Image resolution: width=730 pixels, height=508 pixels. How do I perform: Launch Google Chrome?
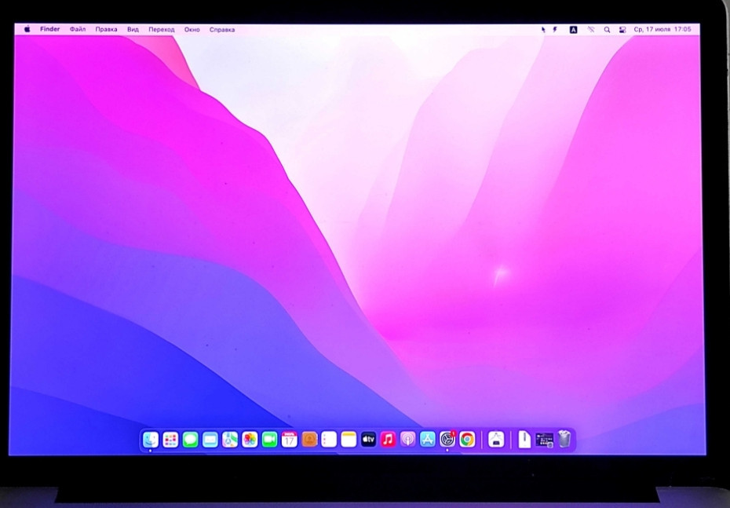pos(466,440)
